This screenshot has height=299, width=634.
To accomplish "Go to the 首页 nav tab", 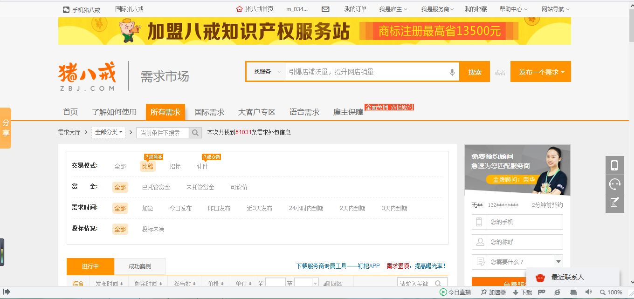I will click(70, 112).
